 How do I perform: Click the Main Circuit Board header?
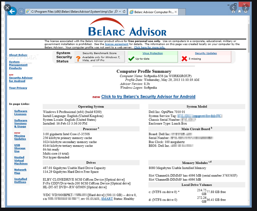click(197, 129)
